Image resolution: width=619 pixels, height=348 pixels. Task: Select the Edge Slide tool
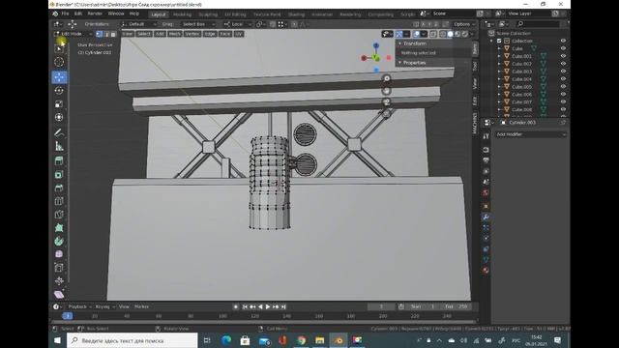coord(59,268)
